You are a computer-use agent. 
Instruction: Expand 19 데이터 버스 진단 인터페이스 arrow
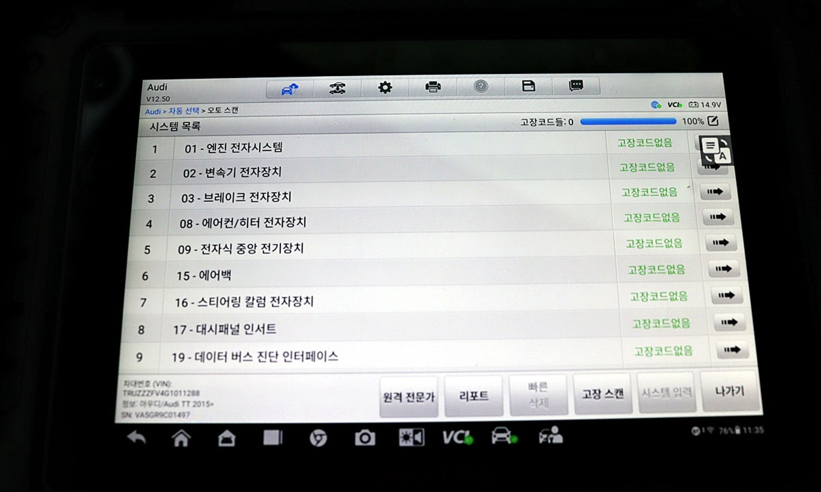(x=732, y=350)
